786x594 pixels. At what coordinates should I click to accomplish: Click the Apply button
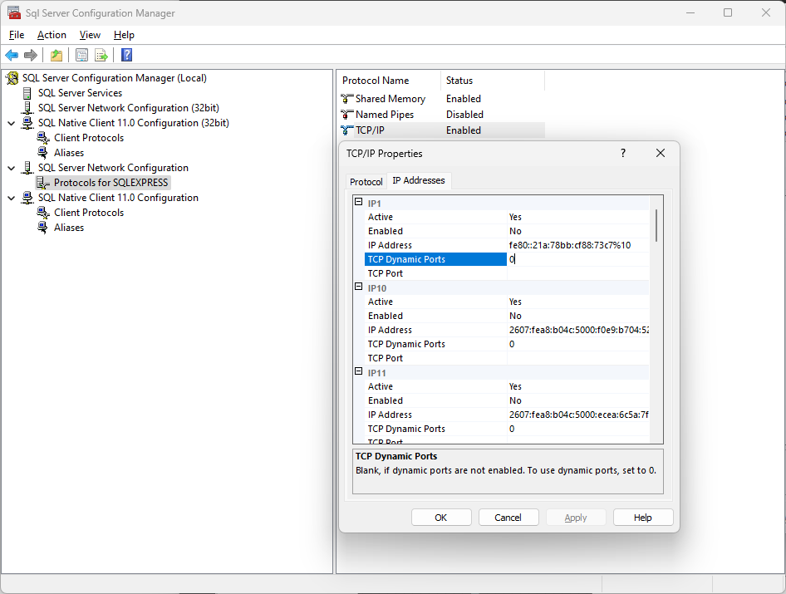(576, 518)
